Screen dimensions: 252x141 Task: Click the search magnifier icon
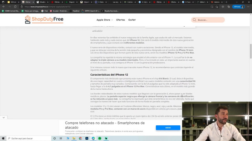[195, 20]
